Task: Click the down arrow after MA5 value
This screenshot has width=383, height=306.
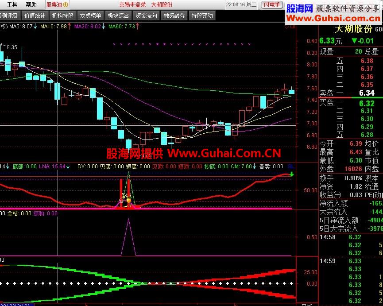Action: pos(35,27)
